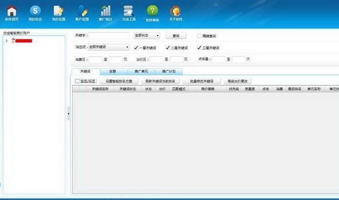Open the 全部关键词 filter dropdown
This screenshot has width=339, height=200.
coord(109,47)
